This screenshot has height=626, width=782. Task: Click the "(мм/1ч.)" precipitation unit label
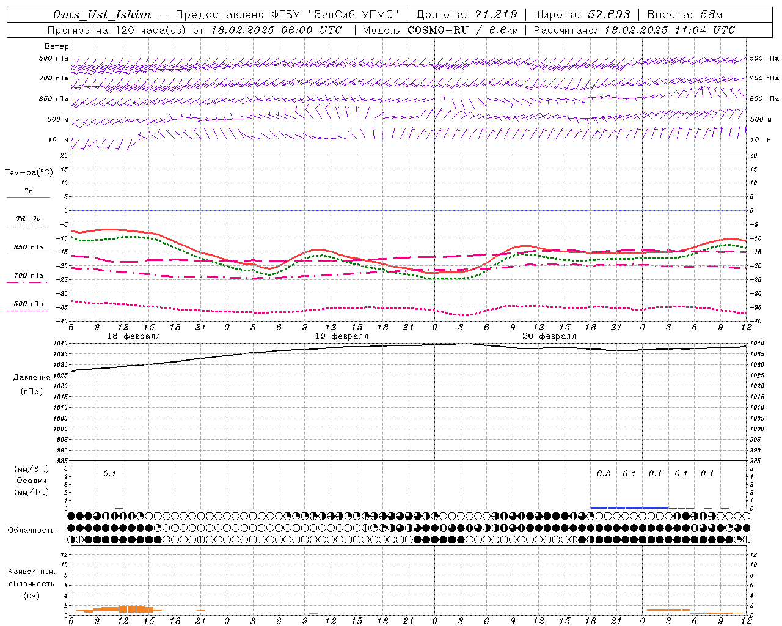[x=32, y=492]
